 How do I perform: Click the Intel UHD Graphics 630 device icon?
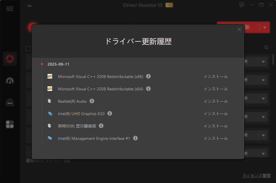coord(50,114)
